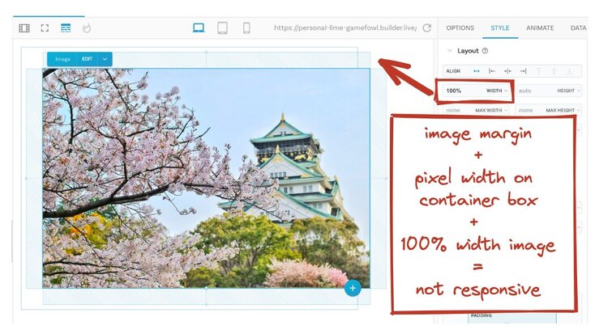The width and height of the screenshot is (599, 334).
Task: Open the Image block chevron menu
Action: (105, 59)
